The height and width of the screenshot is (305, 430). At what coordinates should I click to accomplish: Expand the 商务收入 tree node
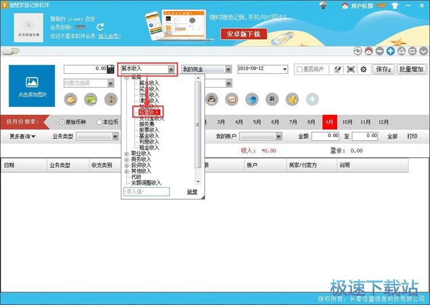tap(127, 160)
